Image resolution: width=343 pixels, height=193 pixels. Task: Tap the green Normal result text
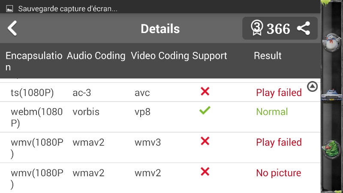pyautogui.click(x=272, y=112)
